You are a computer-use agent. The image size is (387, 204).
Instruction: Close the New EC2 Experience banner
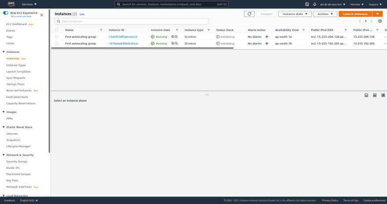42,15
